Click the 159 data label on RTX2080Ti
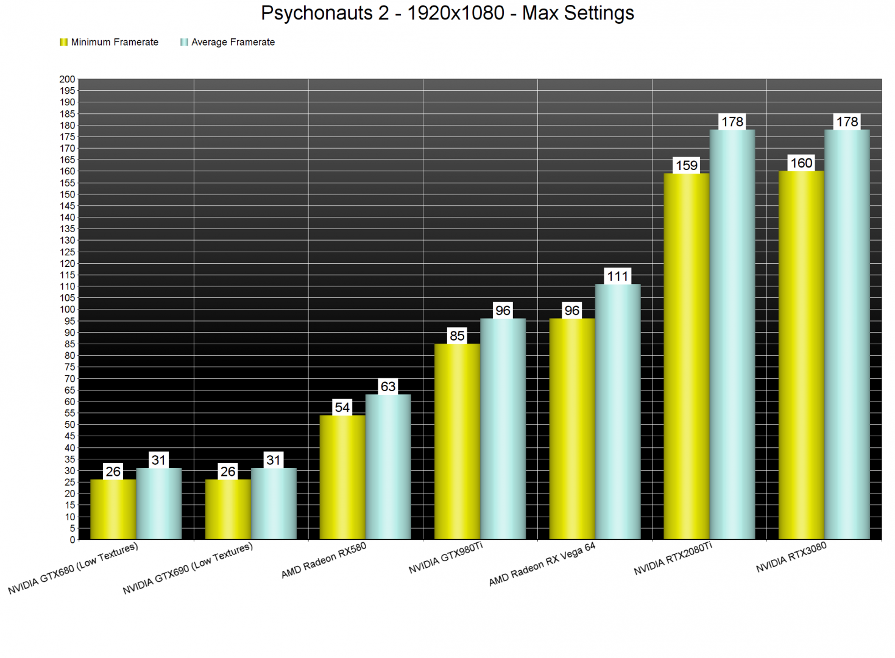Viewport: 895px width, 658px height. pos(686,166)
